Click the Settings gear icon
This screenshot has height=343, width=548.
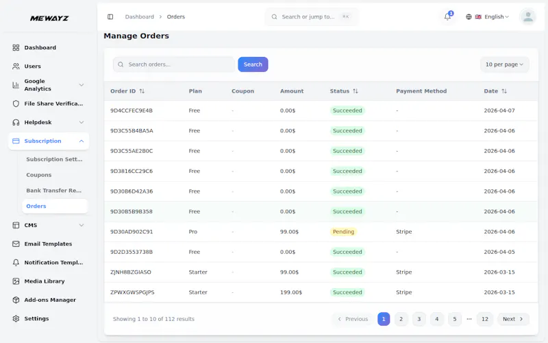[16, 318]
